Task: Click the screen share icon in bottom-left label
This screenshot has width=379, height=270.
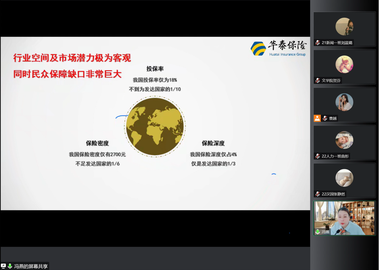Action: (4, 266)
